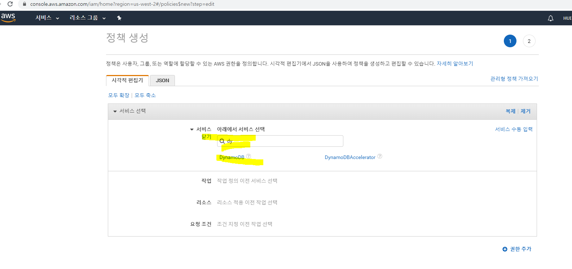Image resolution: width=572 pixels, height=269 pixels.
Task: Click the 닫기 link under 서비스
Action: [x=206, y=137]
